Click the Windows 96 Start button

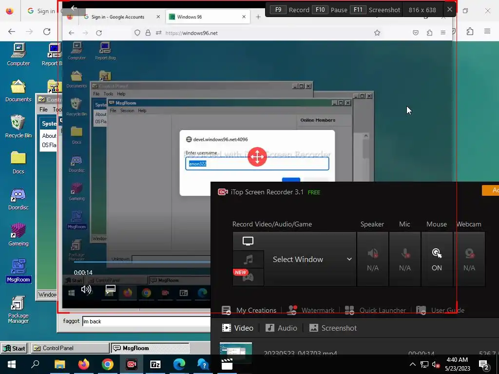pos(14,348)
